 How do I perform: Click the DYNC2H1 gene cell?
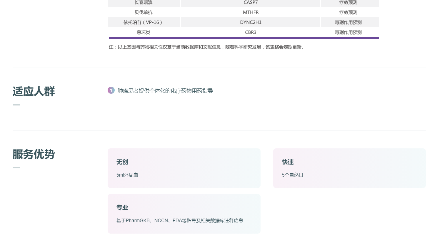pos(251,22)
